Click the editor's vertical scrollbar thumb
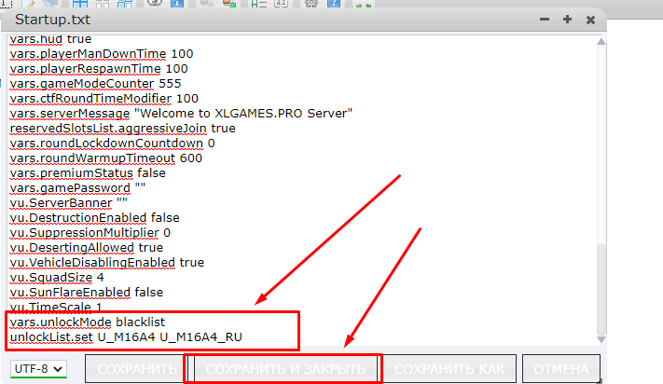 coord(601,288)
